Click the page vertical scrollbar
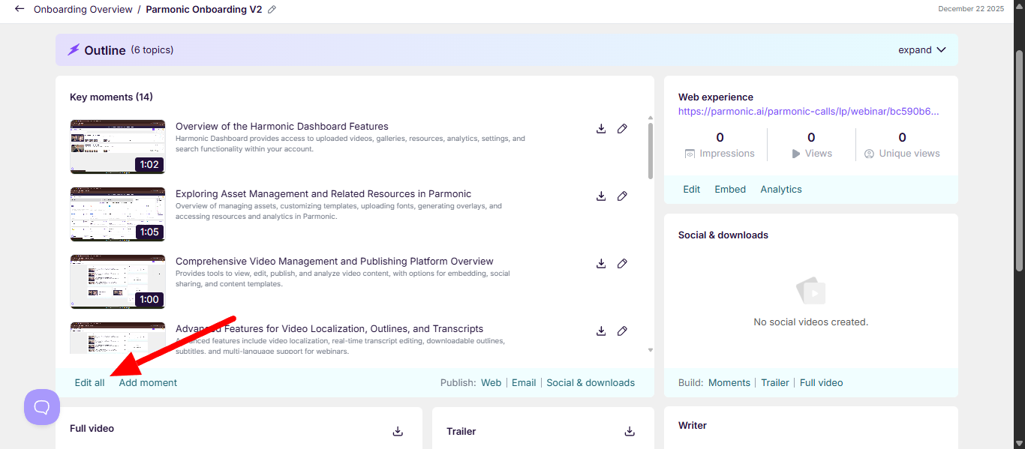The width and height of the screenshot is (1025, 449). click(x=1019, y=161)
